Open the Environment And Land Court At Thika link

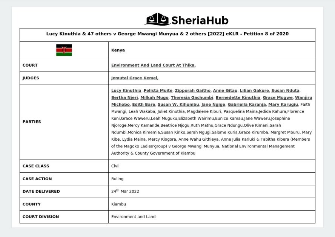pyautogui.click(x=152, y=65)
